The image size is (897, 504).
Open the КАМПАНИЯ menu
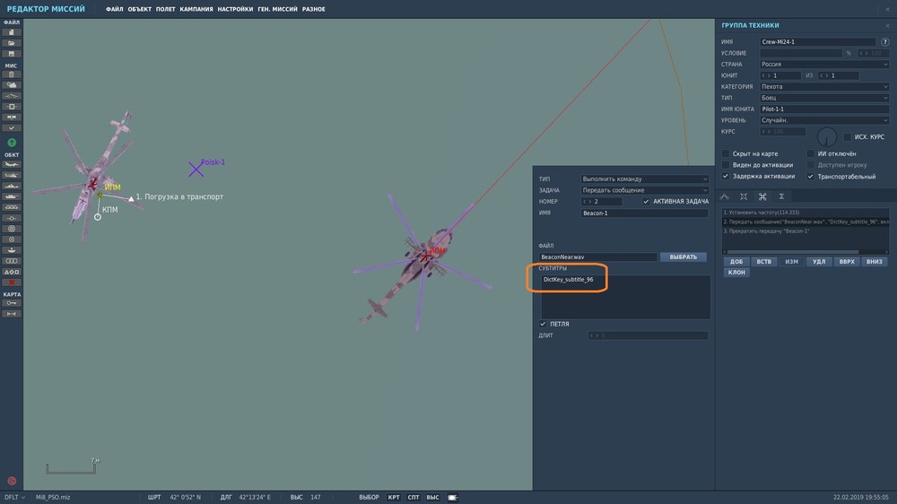[196, 9]
